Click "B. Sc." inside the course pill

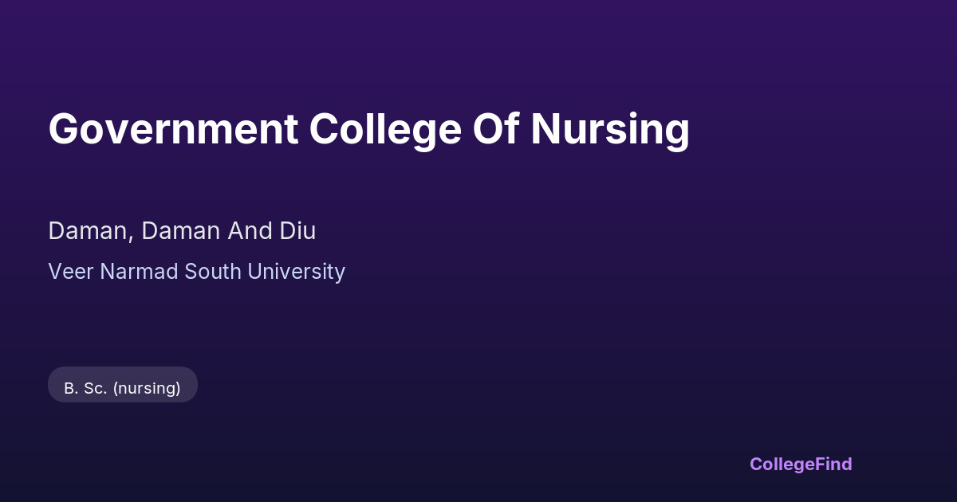point(85,388)
